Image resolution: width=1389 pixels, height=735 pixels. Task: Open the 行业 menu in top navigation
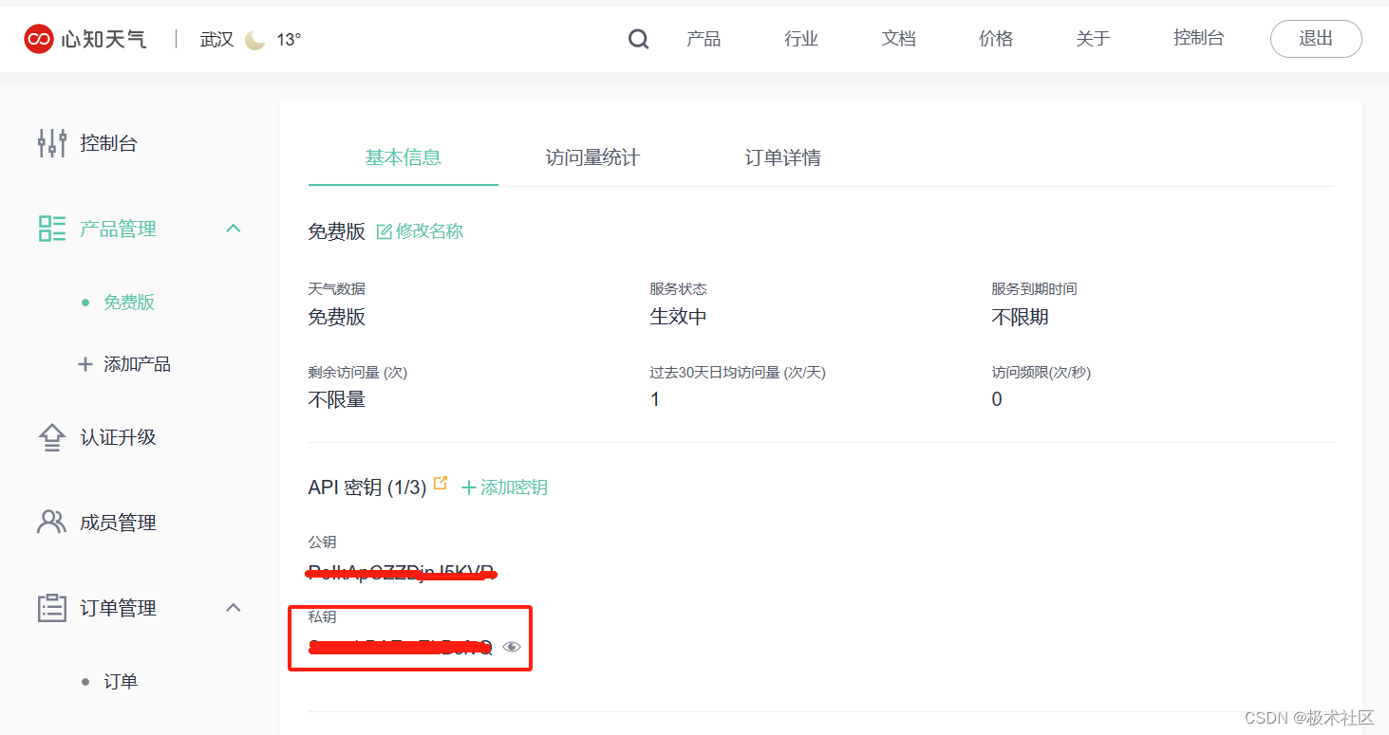pos(801,39)
